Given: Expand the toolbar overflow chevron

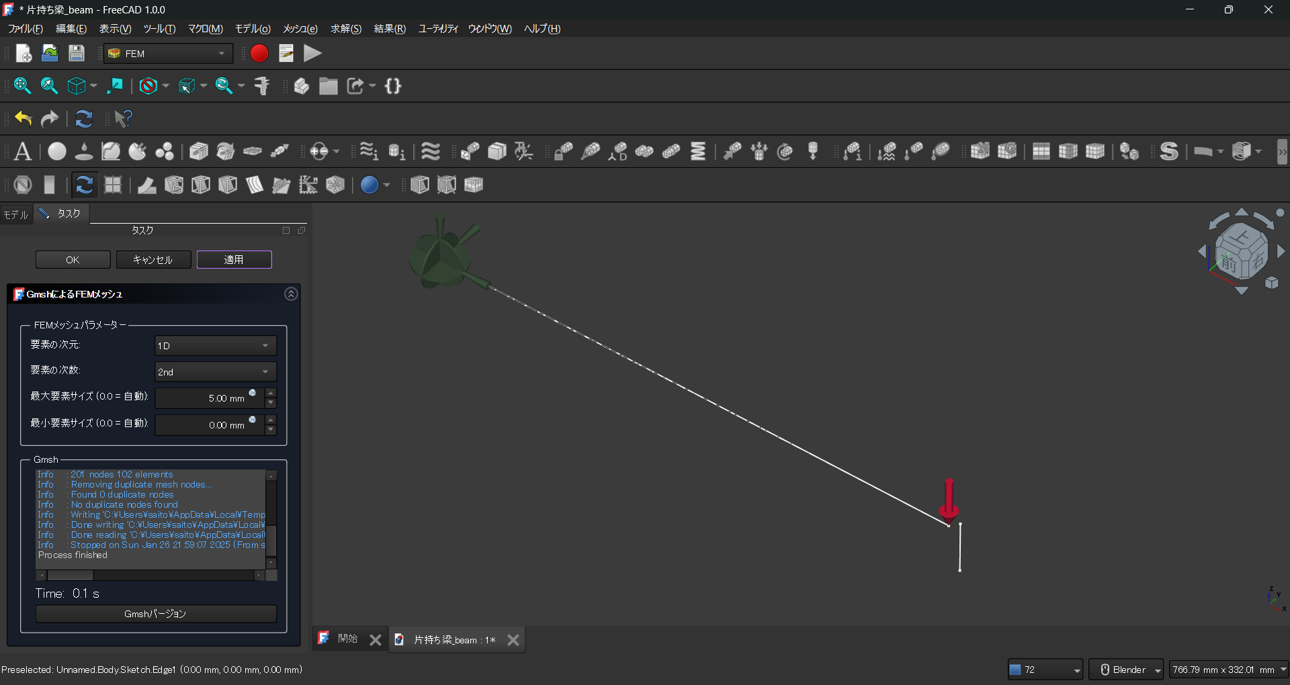Looking at the screenshot, I should [x=1283, y=152].
